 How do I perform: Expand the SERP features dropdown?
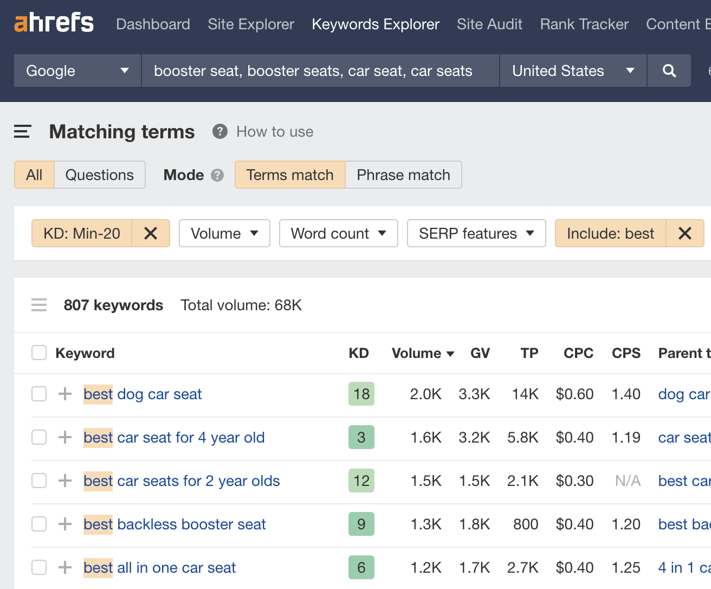(x=476, y=233)
